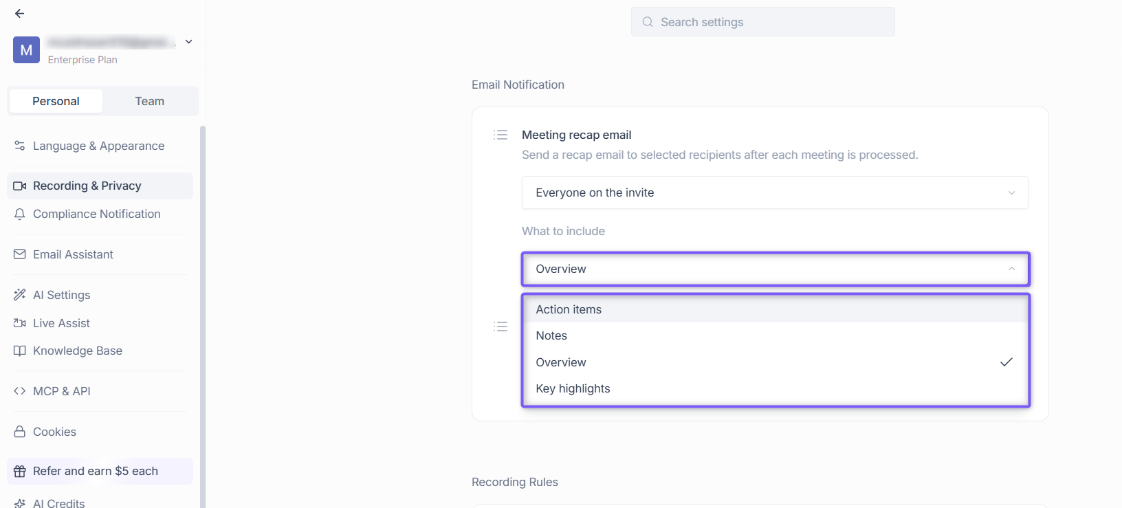Click the Compliance Notification bell icon
Viewport: 1122px width, 508px height.
20,214
